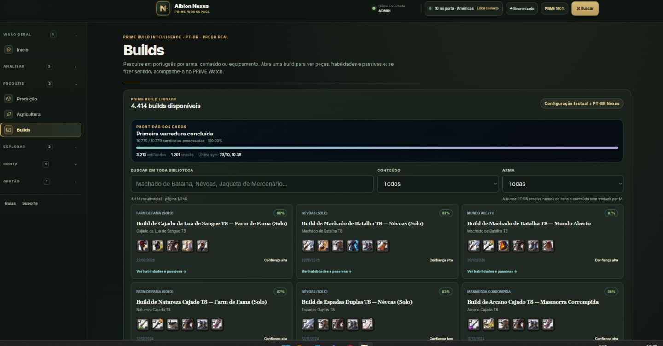Go to Início in the sidebar
The height and width of the screenshot is (346, 663).
click(x=41, y=49)
